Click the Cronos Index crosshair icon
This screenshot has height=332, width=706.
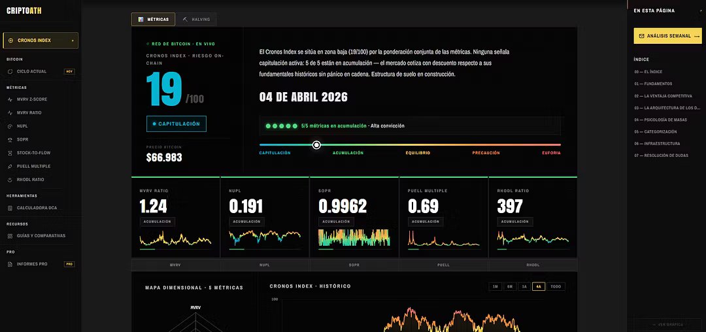point(11,41)
